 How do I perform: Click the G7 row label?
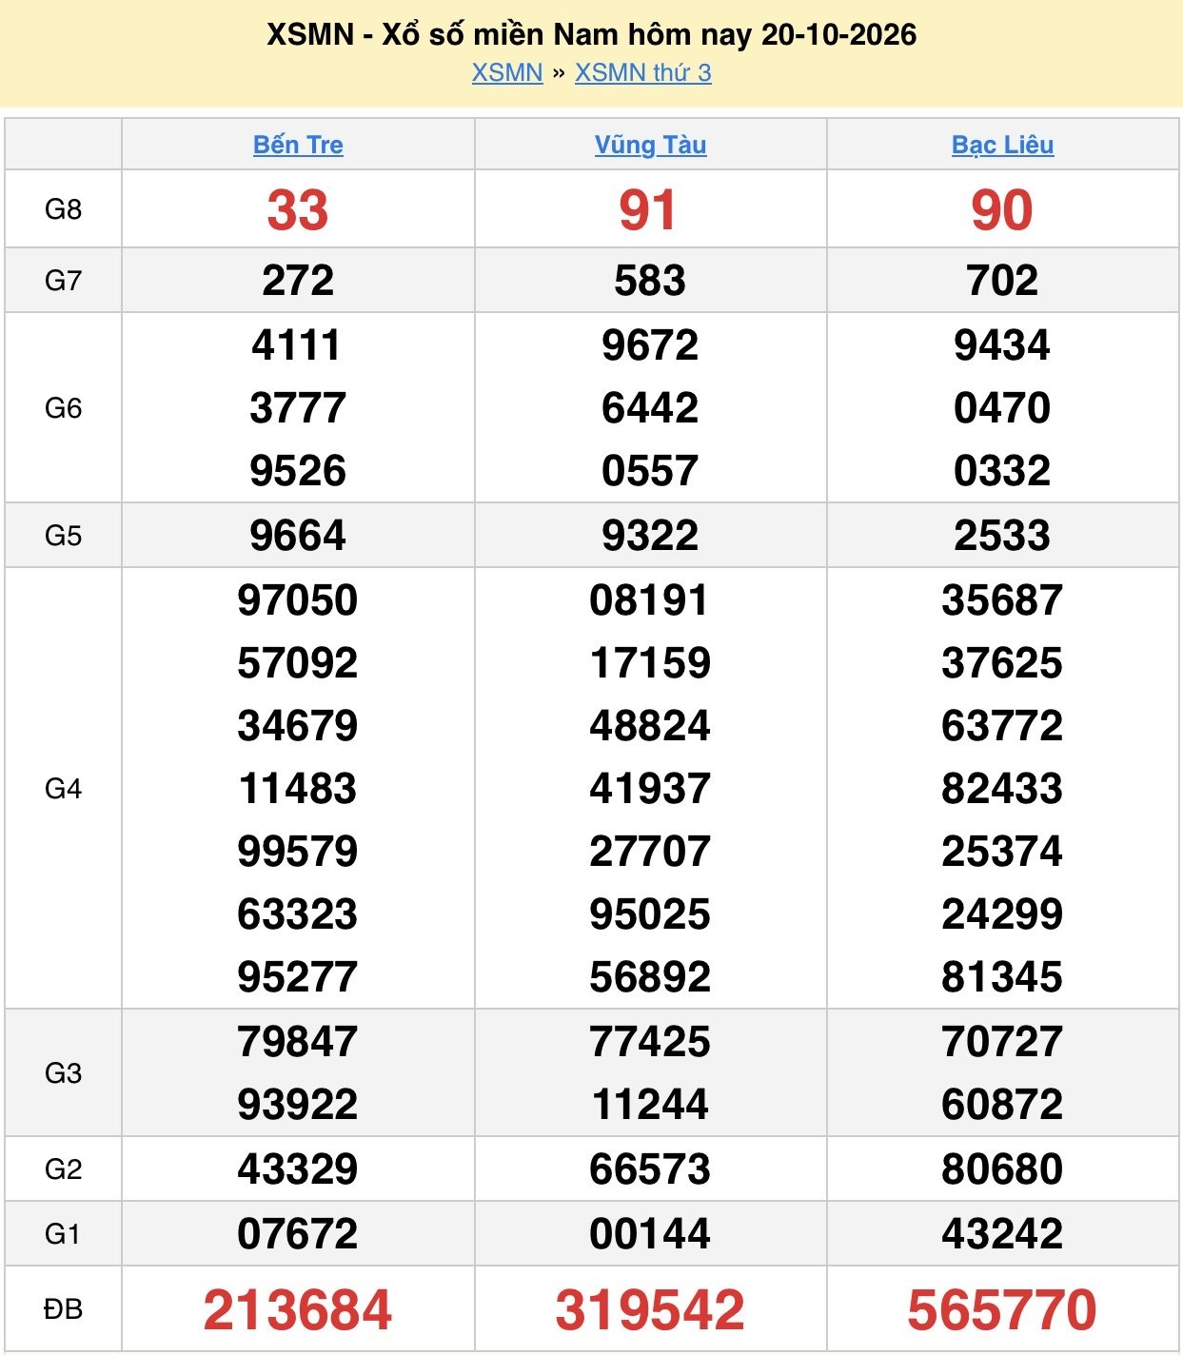coord(63,281)
